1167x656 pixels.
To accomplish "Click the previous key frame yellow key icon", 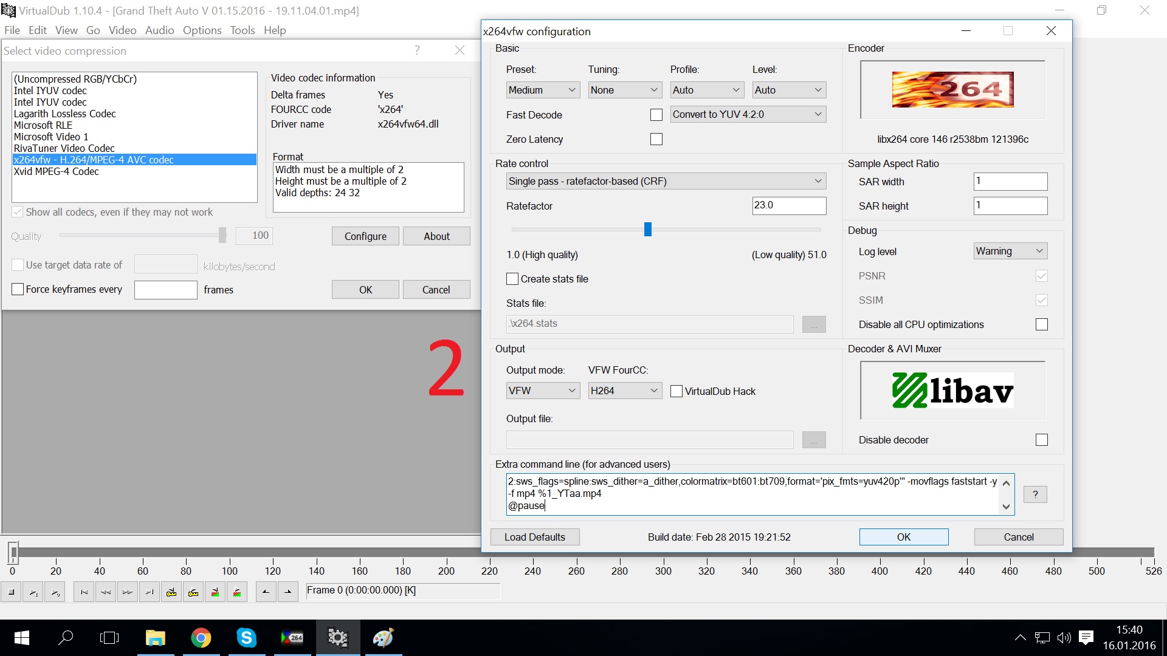I will click(171, 592).
